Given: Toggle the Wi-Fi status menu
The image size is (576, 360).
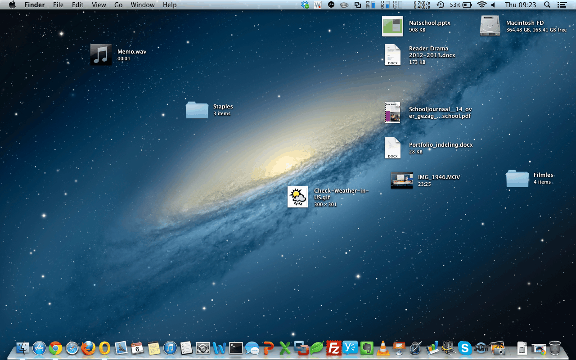Looking at the screenshot, I should 482,5.
